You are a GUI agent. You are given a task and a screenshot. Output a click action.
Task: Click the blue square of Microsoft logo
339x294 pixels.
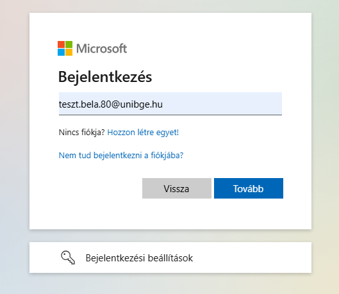[61, 53]
